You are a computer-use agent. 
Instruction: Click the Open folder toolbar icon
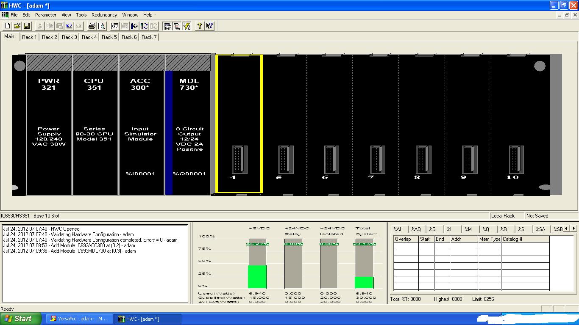17,26
